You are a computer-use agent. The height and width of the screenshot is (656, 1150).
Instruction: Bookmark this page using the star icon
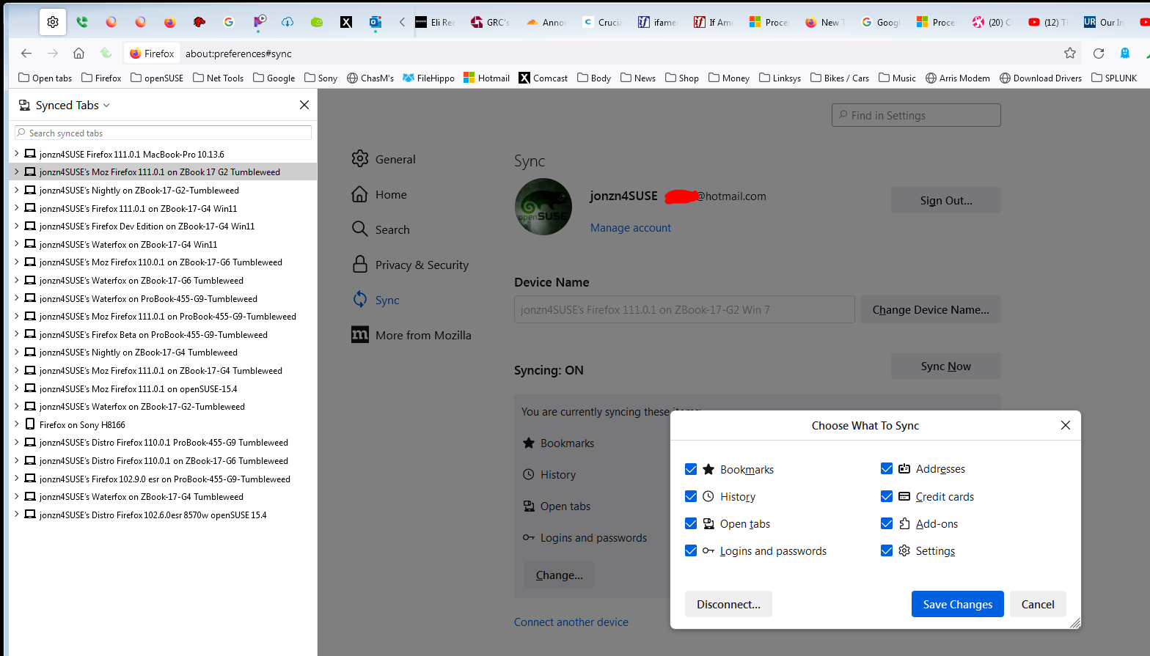pos(1070,53)
